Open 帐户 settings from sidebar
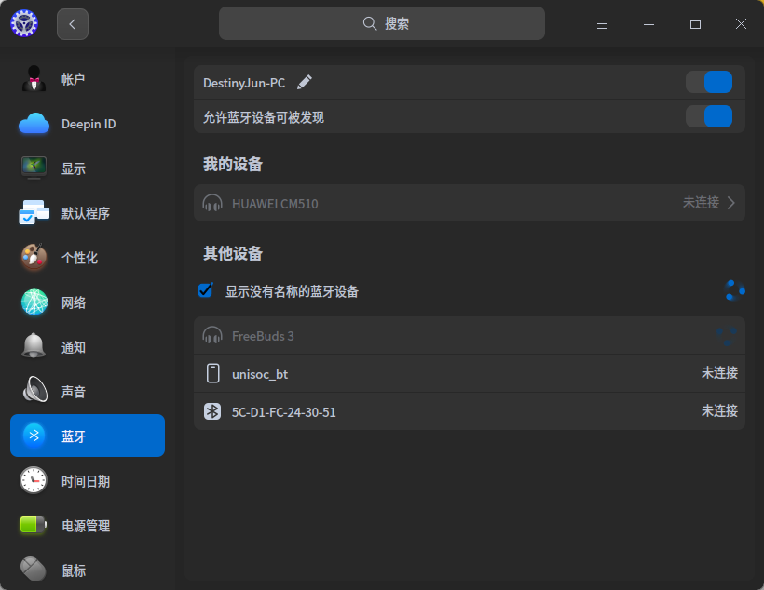 [x=72, y=79]
